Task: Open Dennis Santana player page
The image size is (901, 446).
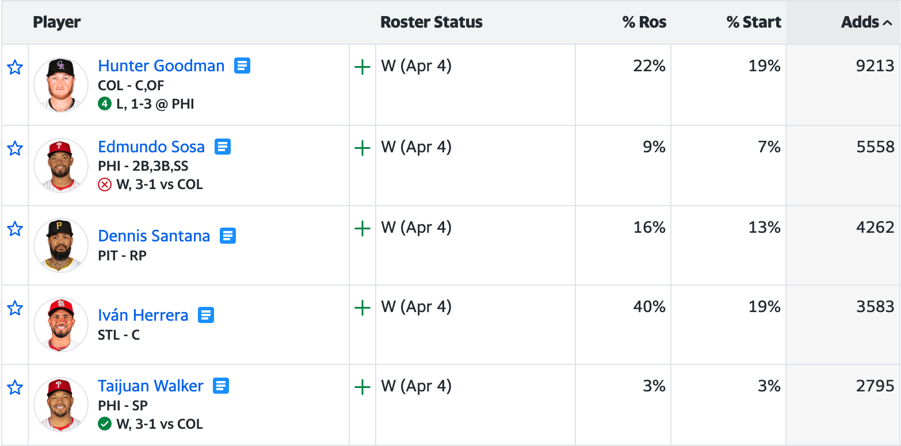Action: (154, 236)
